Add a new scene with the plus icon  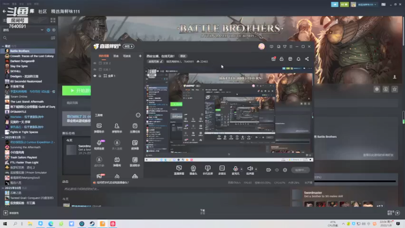(140, 56)
